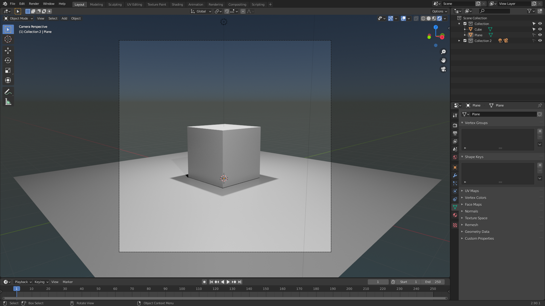The image size is (545, 306).
Task: Select the Rotate tool
Action: pyautogui.click(x=8, y=60)
